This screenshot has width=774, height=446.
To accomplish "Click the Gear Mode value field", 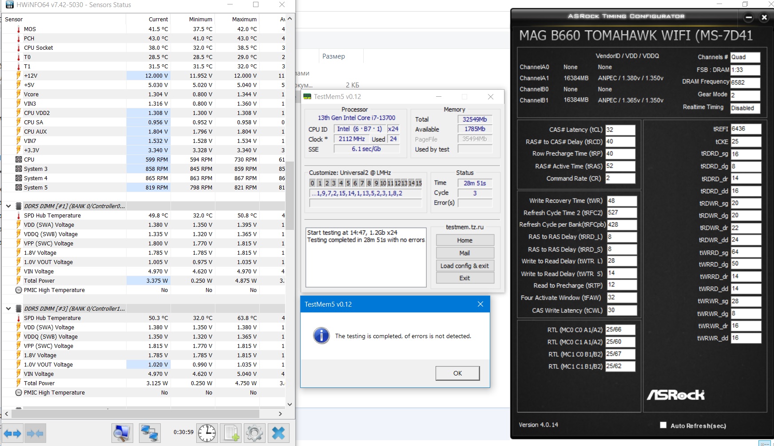I will click(x=745, y=95).
